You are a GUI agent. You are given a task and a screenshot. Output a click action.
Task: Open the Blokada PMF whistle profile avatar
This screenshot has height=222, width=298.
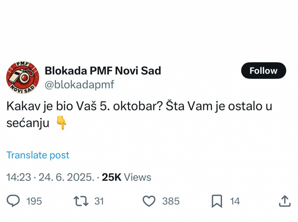(23, 77)
